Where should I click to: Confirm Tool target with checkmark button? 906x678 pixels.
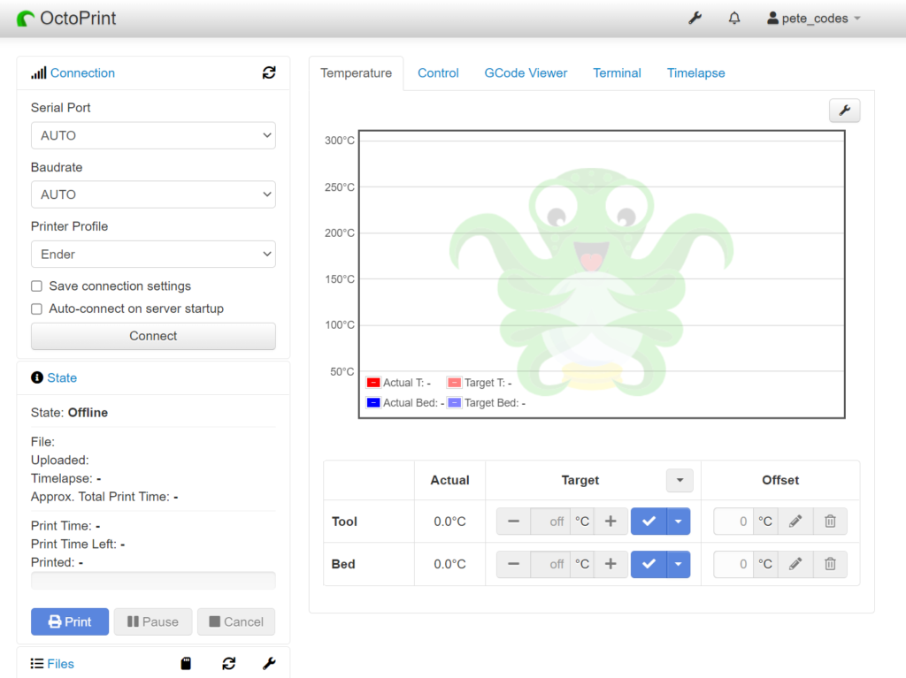(649, 522)
